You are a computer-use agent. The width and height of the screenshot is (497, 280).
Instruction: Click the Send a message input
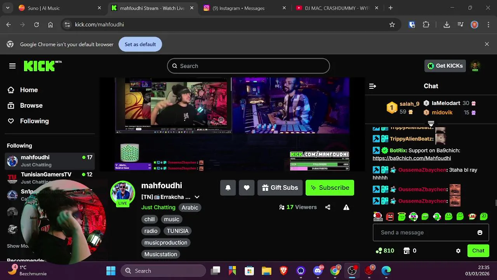tap(426, 233)
